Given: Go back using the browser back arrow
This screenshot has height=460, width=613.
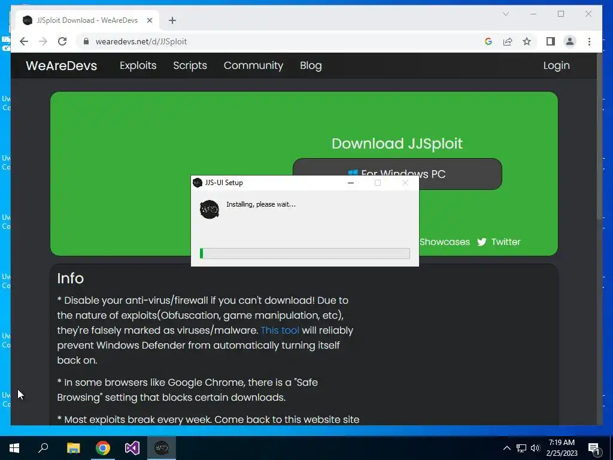Looking at the screenshot, I should [x=24, y=41].
